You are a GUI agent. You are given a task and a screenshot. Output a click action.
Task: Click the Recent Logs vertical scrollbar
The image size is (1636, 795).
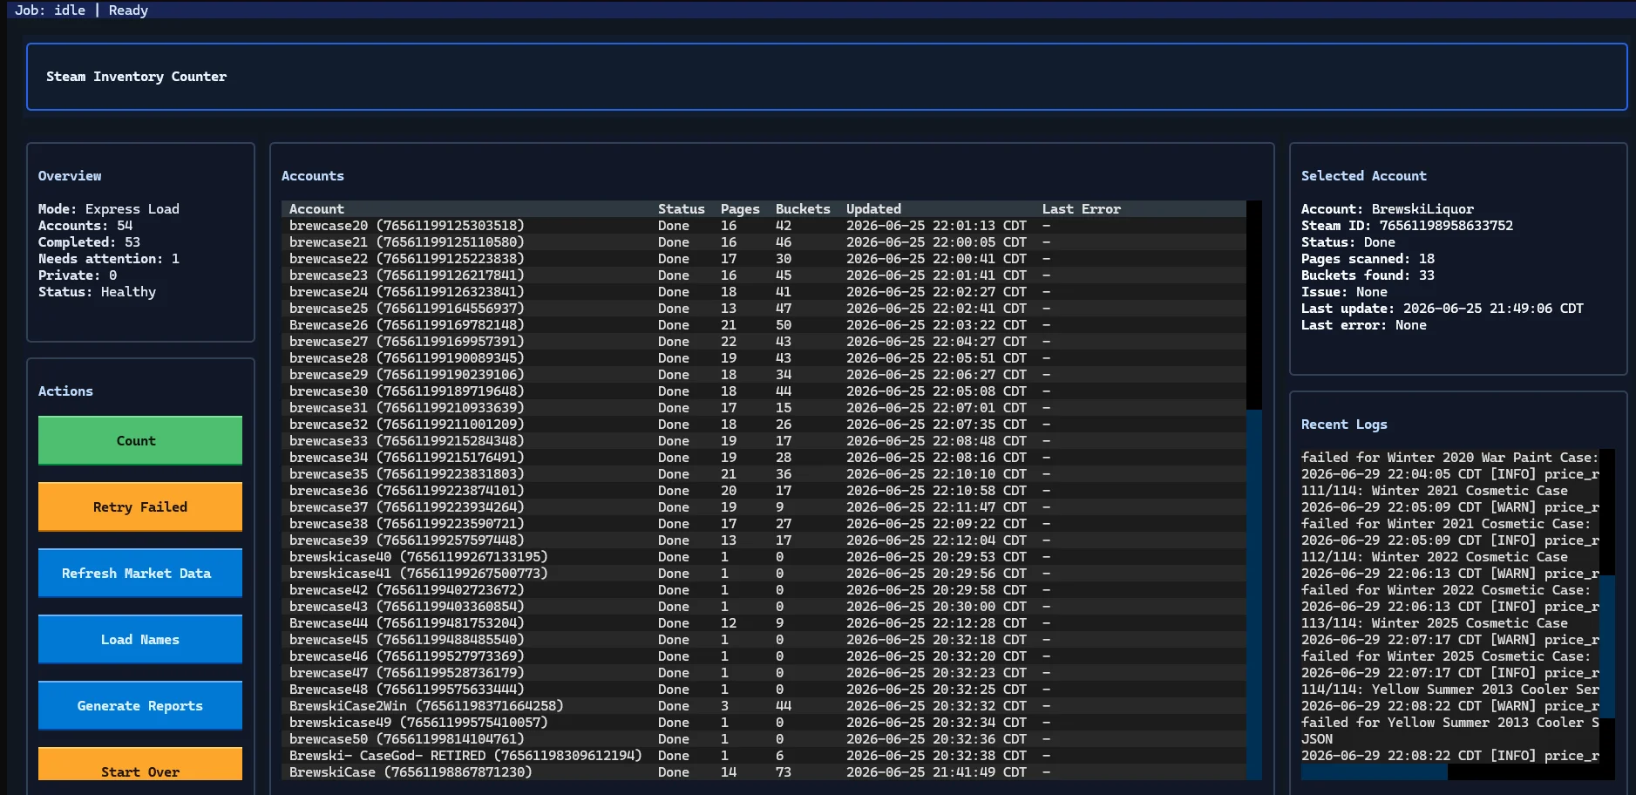[1607, 645]
